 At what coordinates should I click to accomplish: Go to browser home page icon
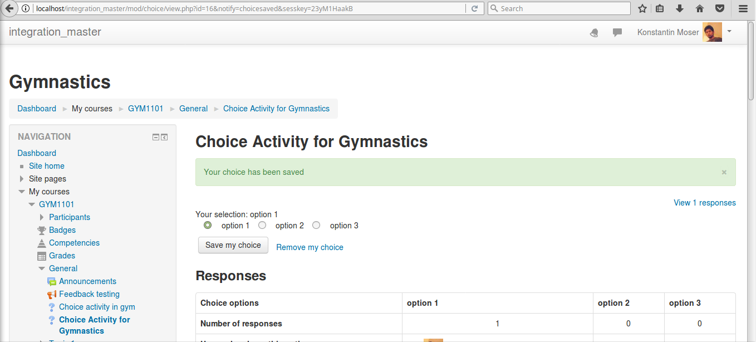click(x=700, y=8)
